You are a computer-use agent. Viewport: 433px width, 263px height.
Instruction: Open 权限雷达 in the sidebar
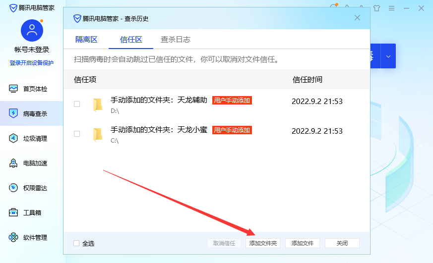click(x=31, y=188)
